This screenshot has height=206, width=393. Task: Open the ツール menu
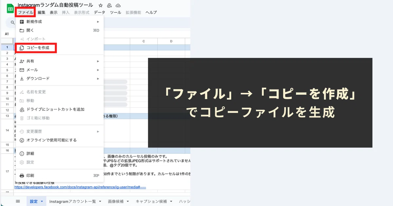(x=116, y=12)
